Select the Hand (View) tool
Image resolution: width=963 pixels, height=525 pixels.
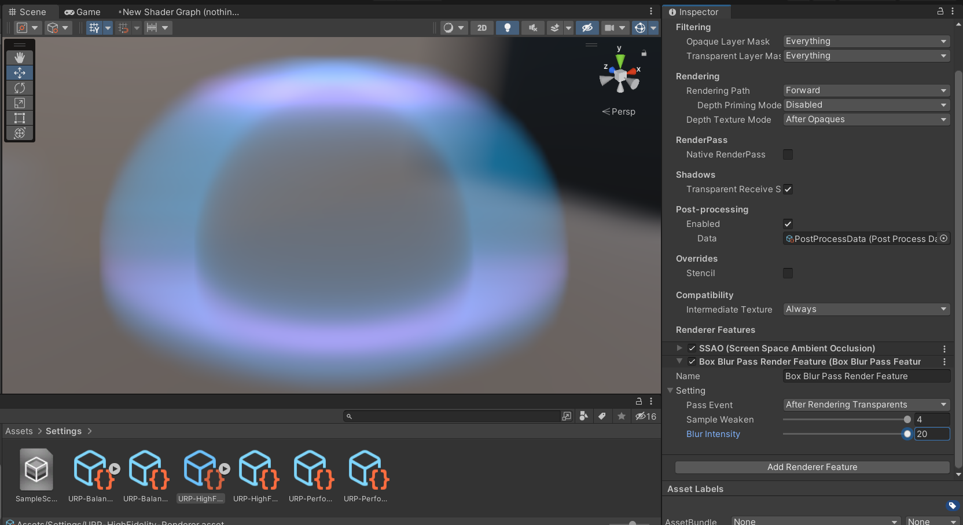(x=20, y=57)
